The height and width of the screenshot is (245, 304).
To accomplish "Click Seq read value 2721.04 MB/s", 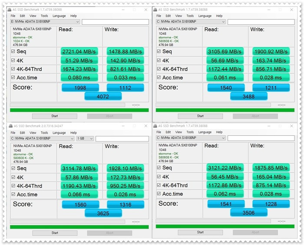I will click(79, 51).
